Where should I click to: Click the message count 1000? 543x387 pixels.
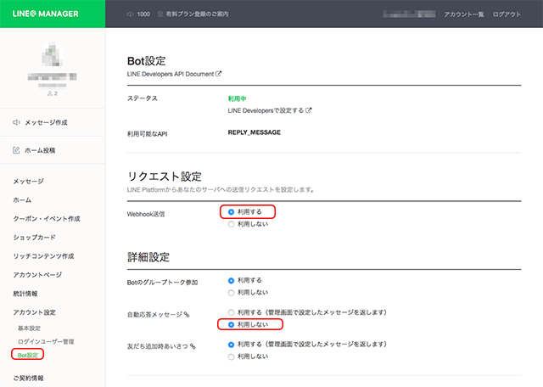click(143, 14)
